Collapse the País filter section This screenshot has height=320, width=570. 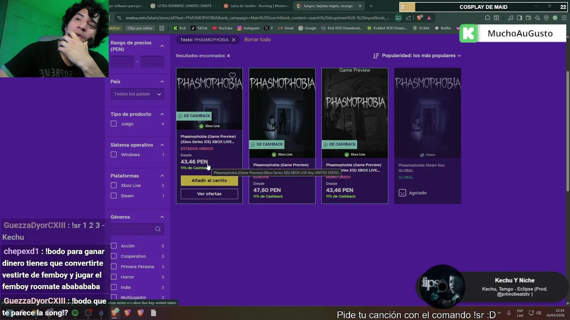(x=162, y=82)
